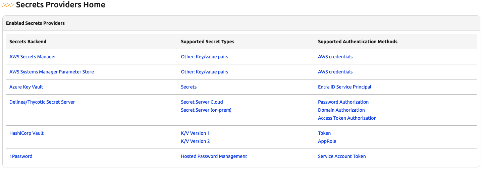
Task: Select the Secret Server Cloud link
Action: 202,102
